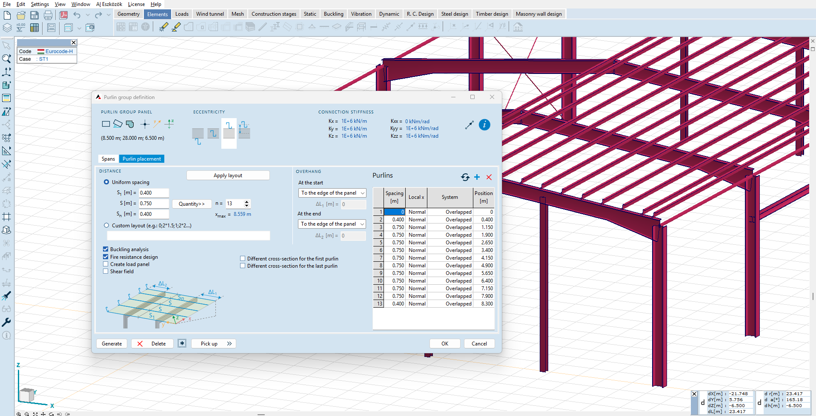
Task: Open the Settings menu
Action: [40, 4]
